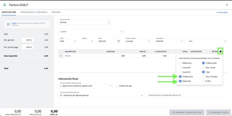The image size is (232, 116).
Task: Click the image upload icon
Action: click(x=8, y=24)
